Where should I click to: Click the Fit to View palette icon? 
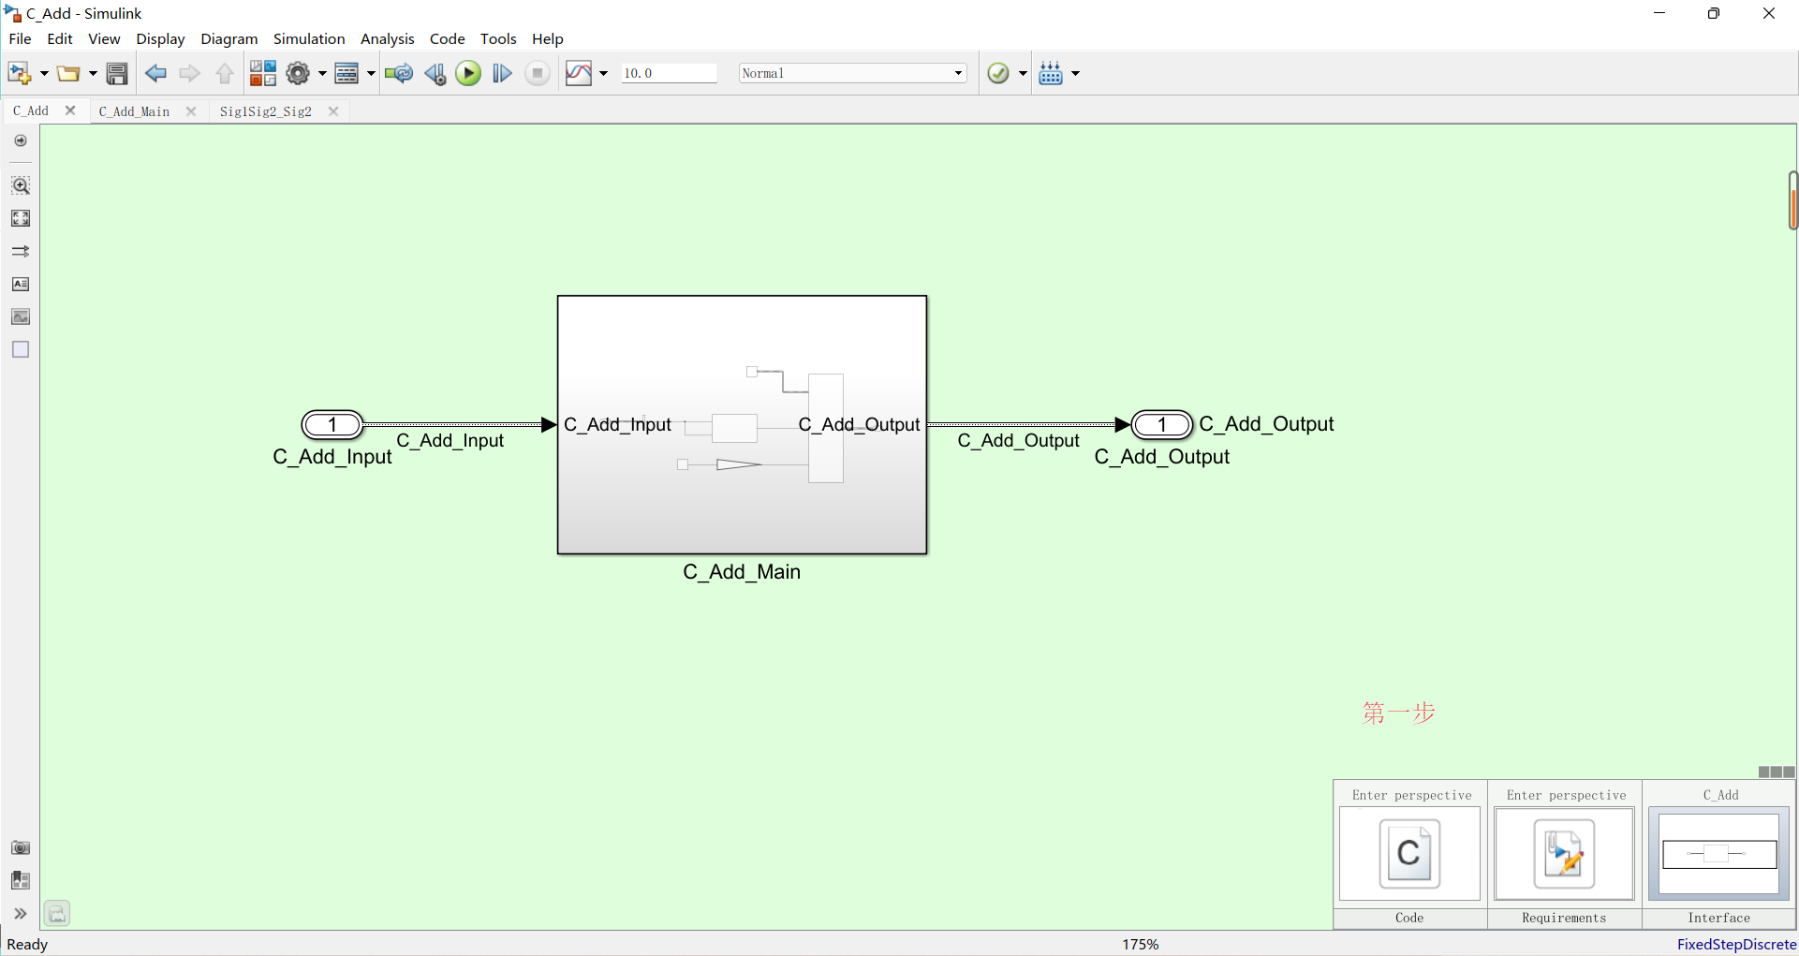coord(21,218)
